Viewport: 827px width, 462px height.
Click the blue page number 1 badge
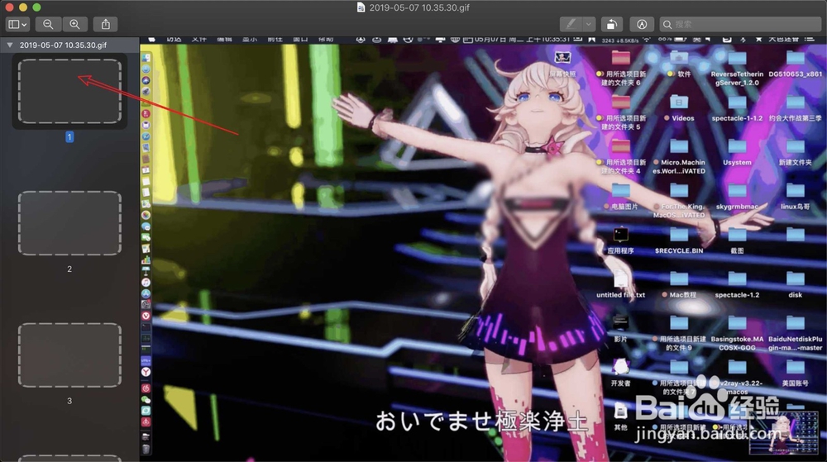[x=69, y=137]
